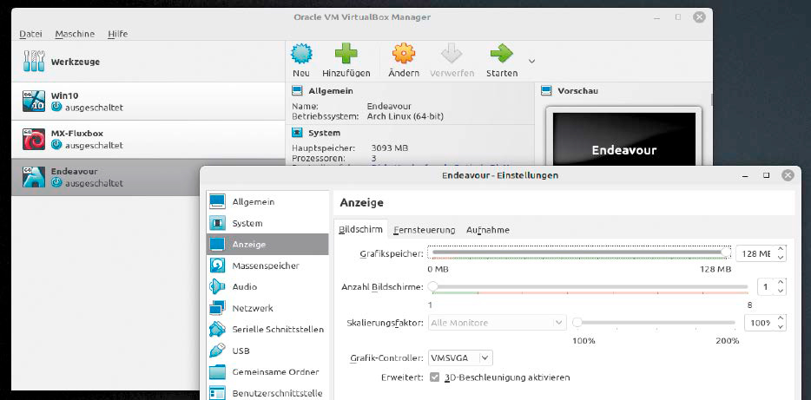Maximize the Einstellungen dialog window
The image size is (811, 400).
[767, 176]
